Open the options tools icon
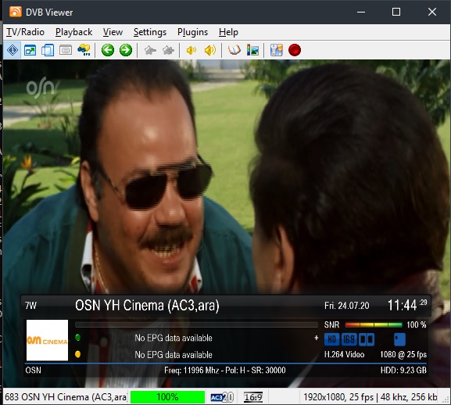Image resolution: width=451 pixels, height=405 pixels. (277, 50)
